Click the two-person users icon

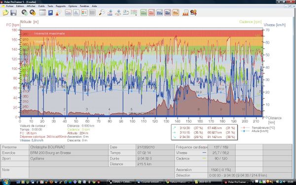pos(193,13)
